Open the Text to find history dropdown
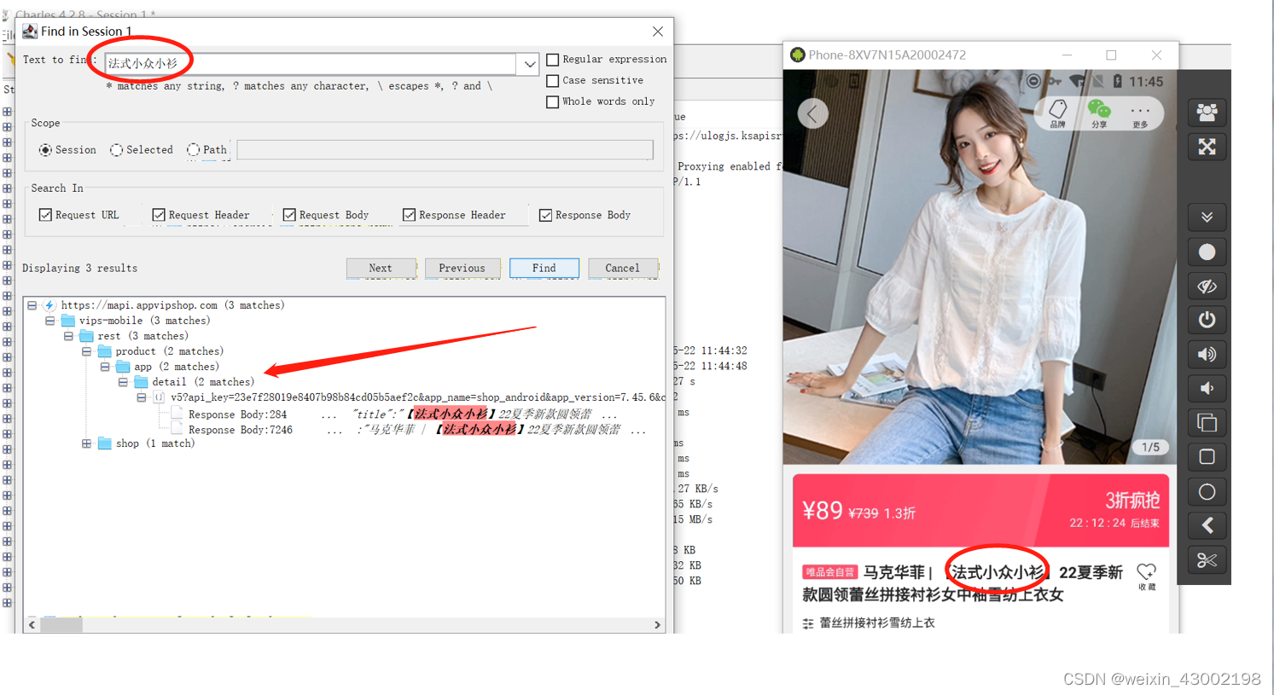Viewport: 1274px width, 695px height. (x=529, y=64)
